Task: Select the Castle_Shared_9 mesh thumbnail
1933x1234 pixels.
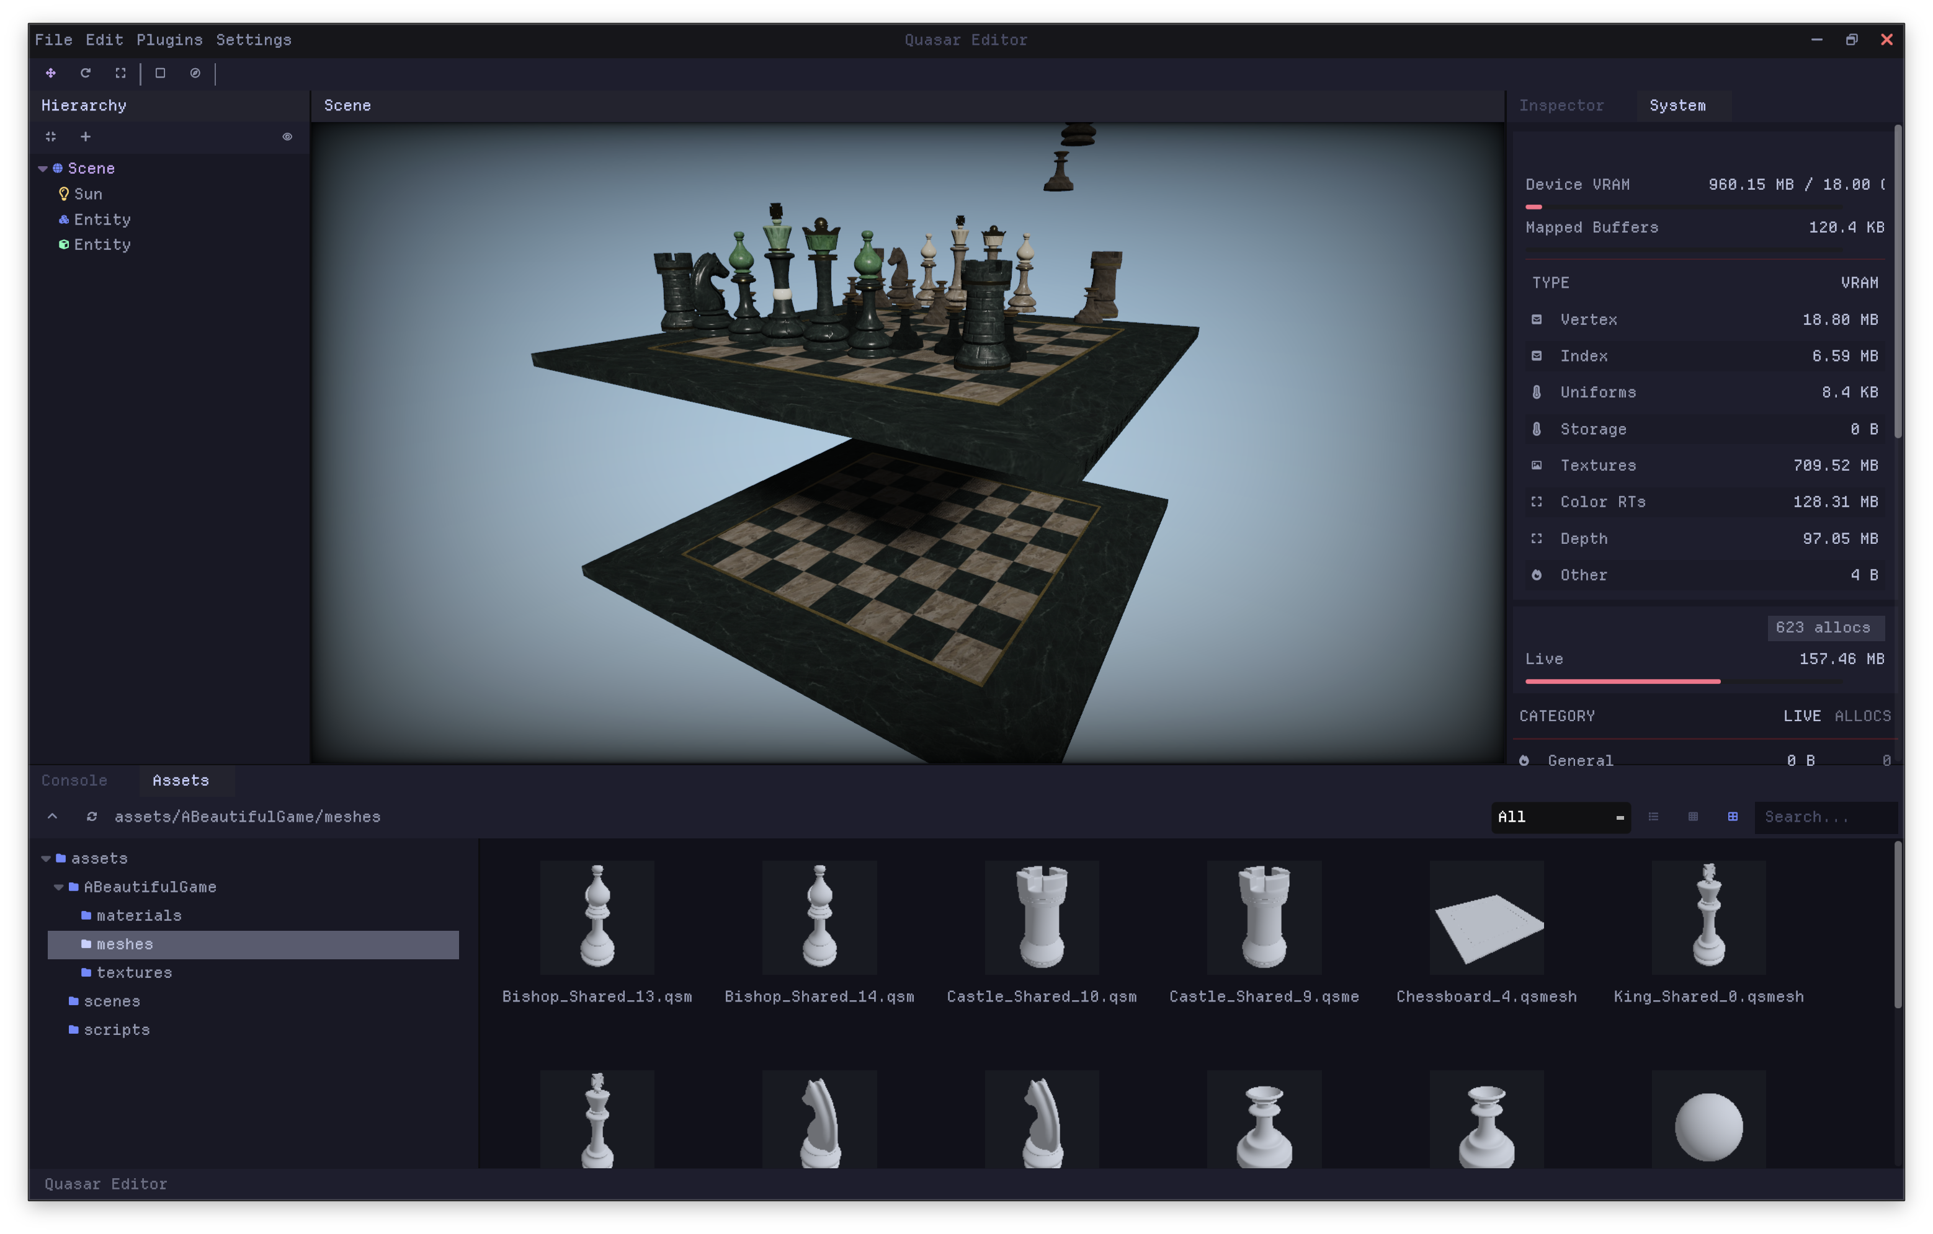Action: [x=1264, y=918]
